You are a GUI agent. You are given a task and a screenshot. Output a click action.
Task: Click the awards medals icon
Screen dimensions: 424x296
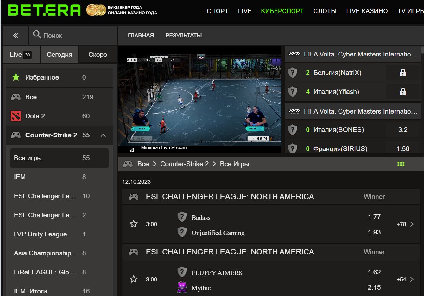(x=96, y=10)
